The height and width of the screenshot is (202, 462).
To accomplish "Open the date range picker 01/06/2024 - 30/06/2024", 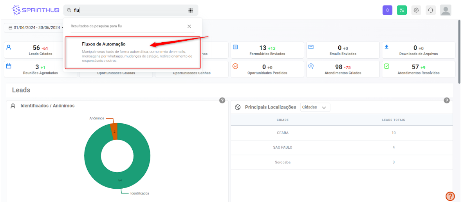I will coord(34,28).
